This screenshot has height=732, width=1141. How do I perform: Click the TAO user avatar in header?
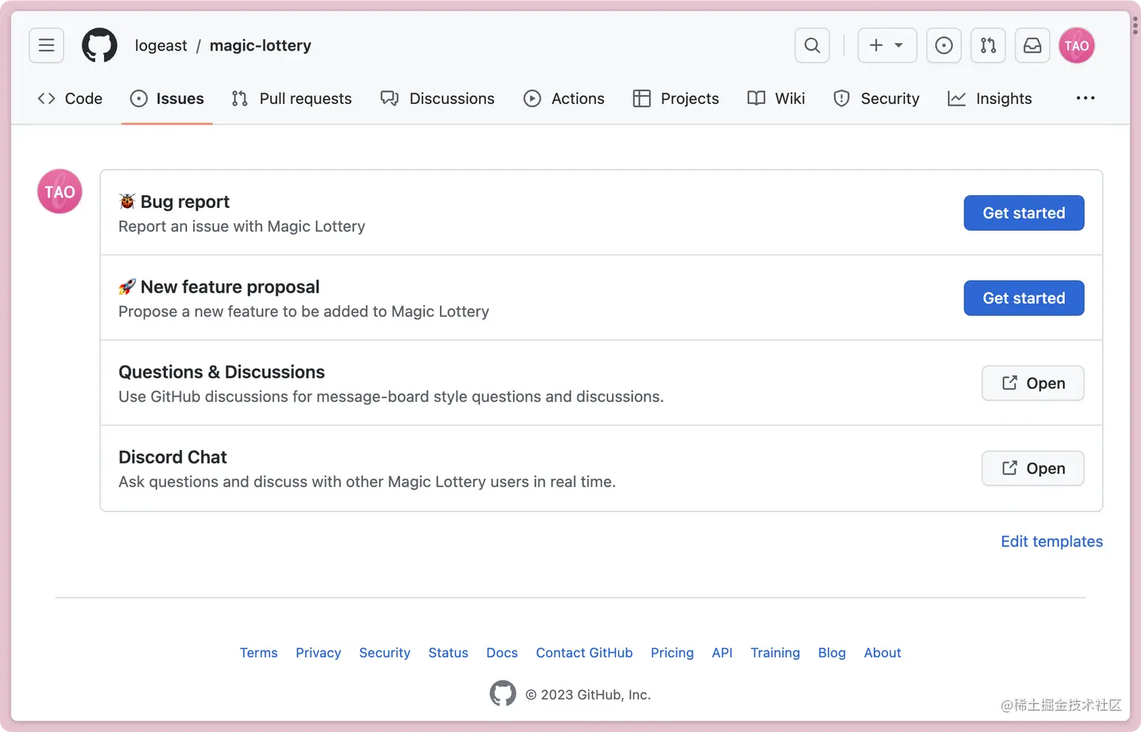point(1076,45)
